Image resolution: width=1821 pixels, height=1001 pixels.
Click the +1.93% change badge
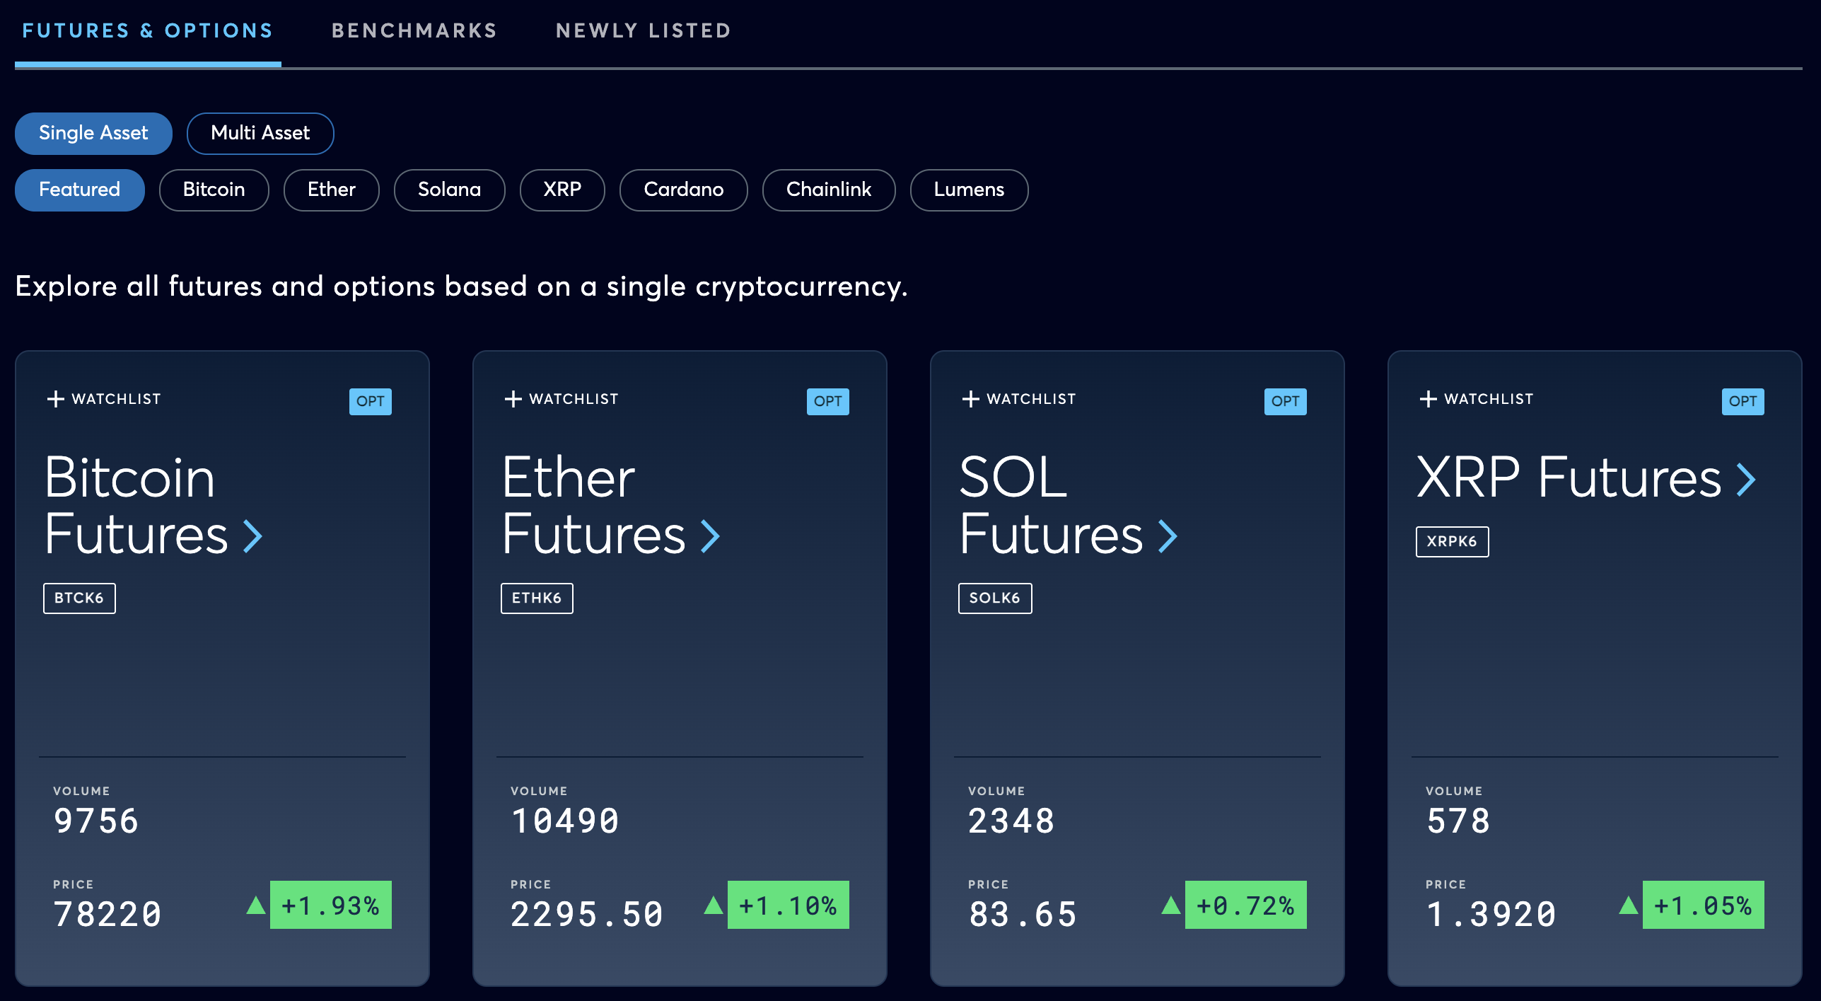331,905
